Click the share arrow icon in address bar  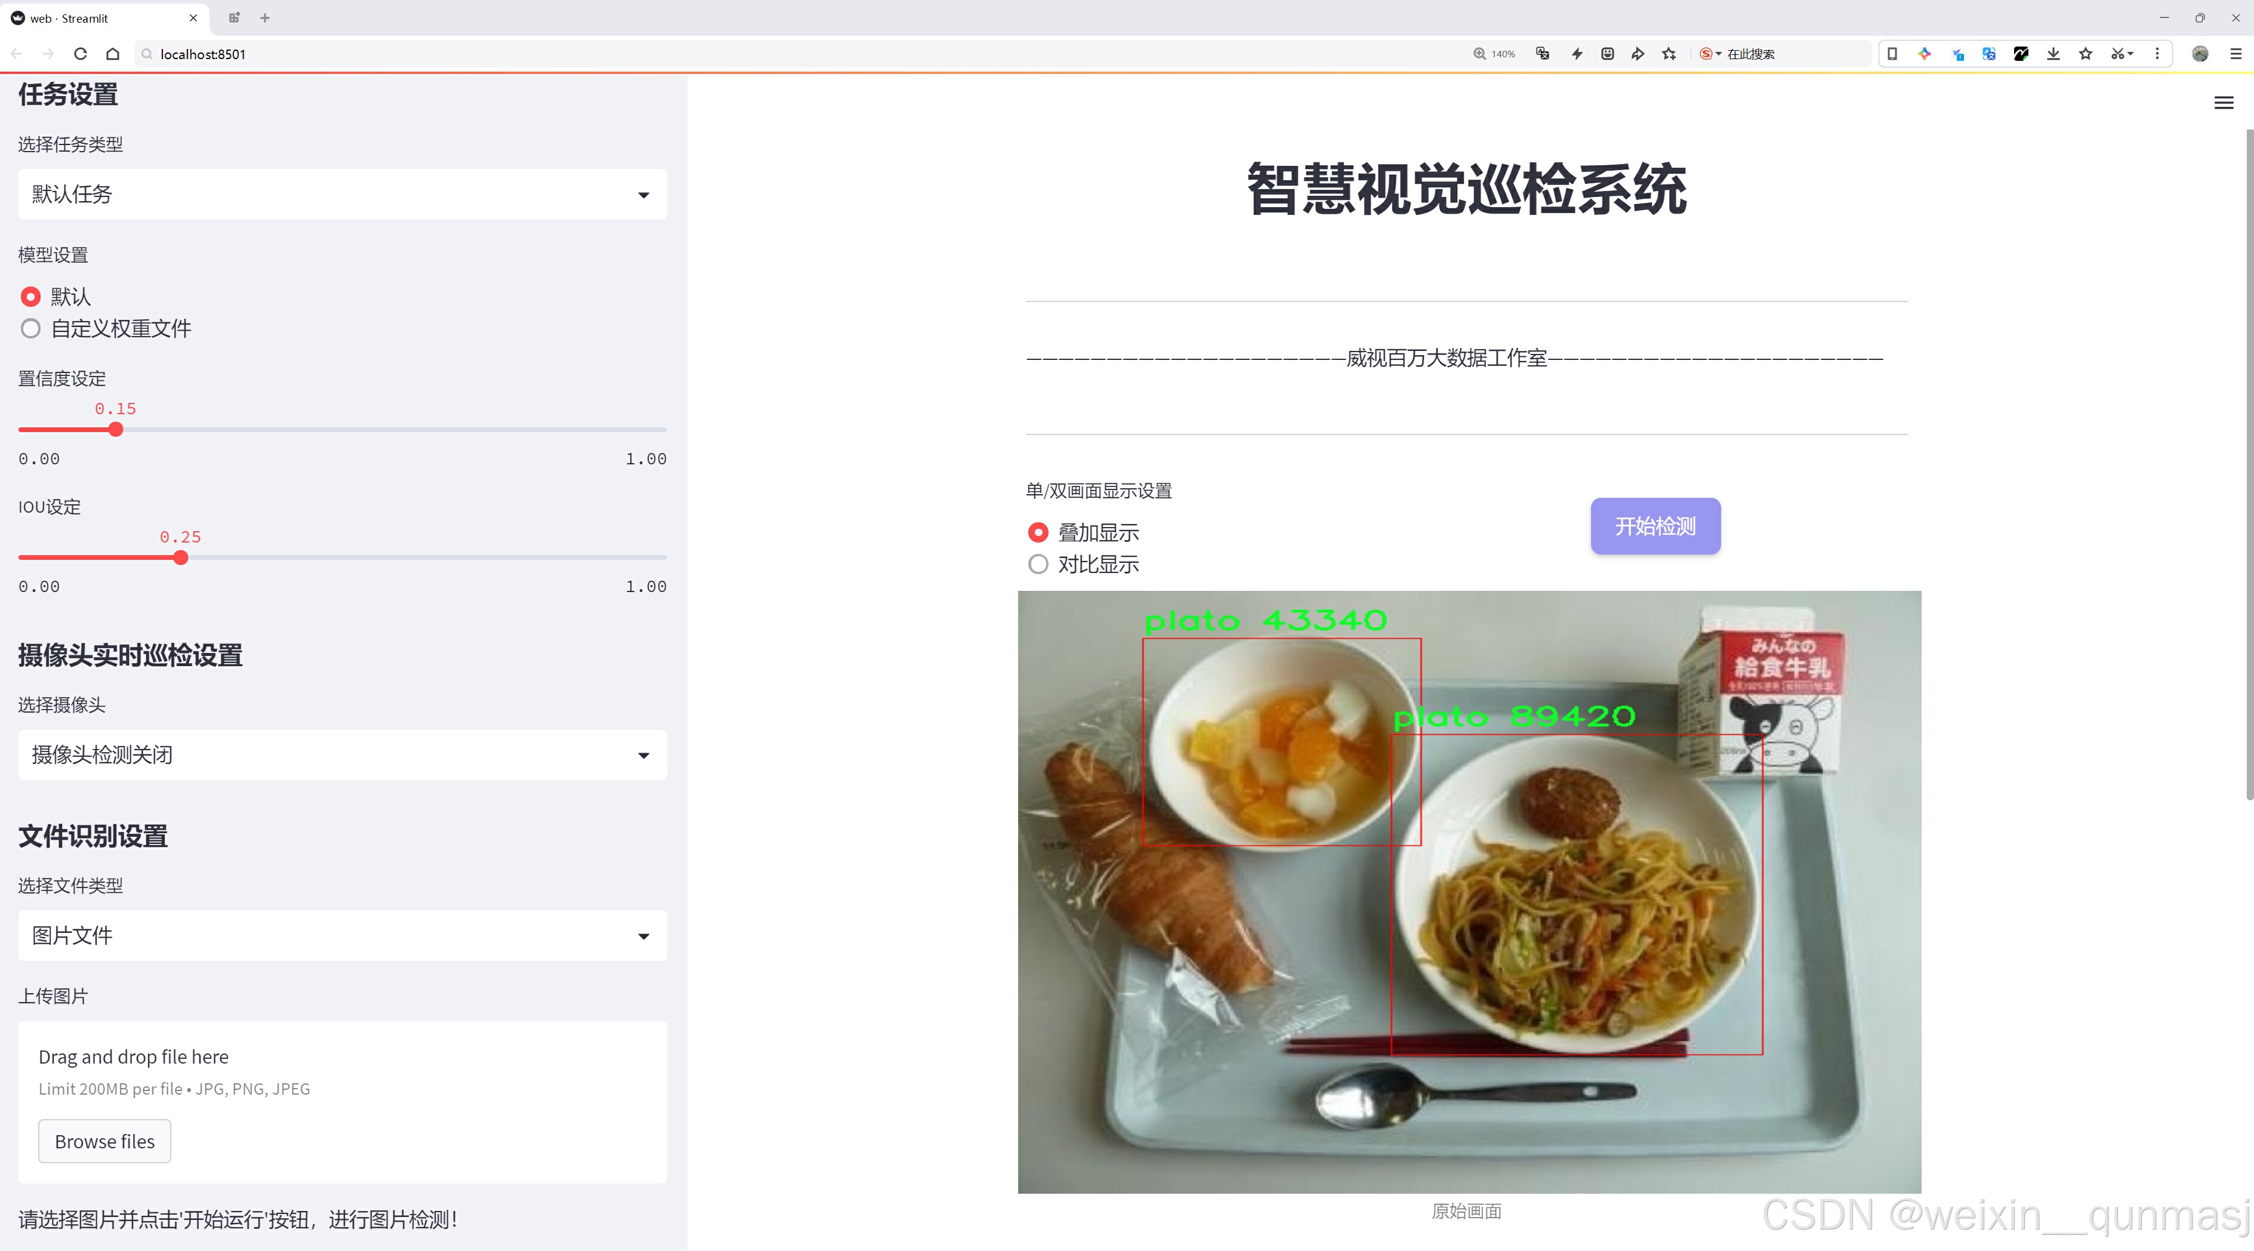(x=1638, y=54)
